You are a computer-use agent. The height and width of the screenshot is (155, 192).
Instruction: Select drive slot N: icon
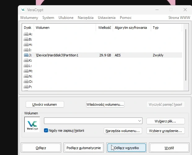coord(26,76)
